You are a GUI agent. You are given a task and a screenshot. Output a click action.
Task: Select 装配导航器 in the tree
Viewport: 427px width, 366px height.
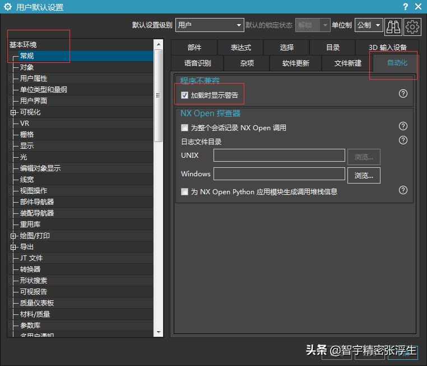click(x=37, y=213)
